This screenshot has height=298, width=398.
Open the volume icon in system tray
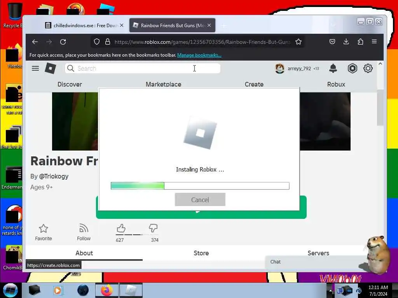[359, 291]
